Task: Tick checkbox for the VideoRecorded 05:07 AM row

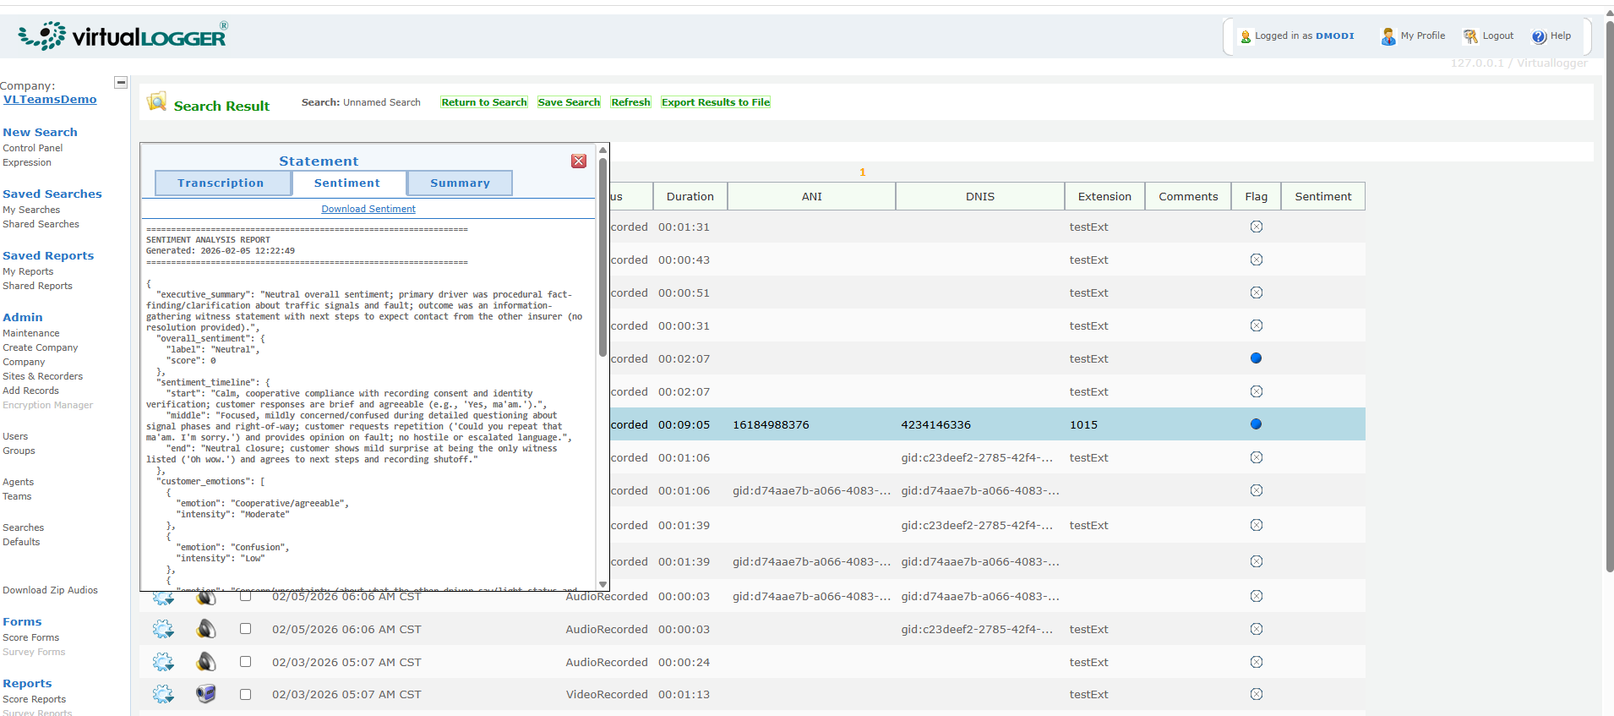Action: 245,694
